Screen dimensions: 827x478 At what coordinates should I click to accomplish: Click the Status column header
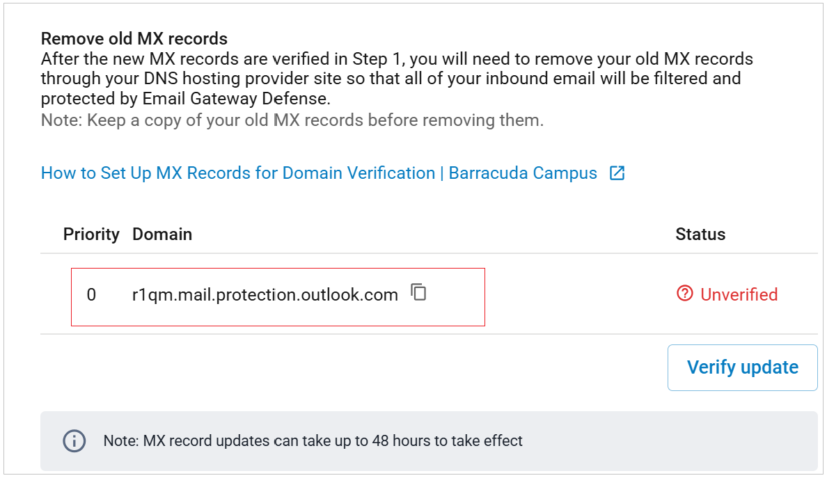(x=700, y=234)
